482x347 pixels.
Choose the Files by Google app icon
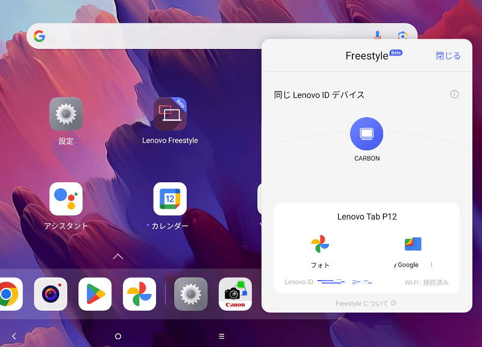coord(413,244)
